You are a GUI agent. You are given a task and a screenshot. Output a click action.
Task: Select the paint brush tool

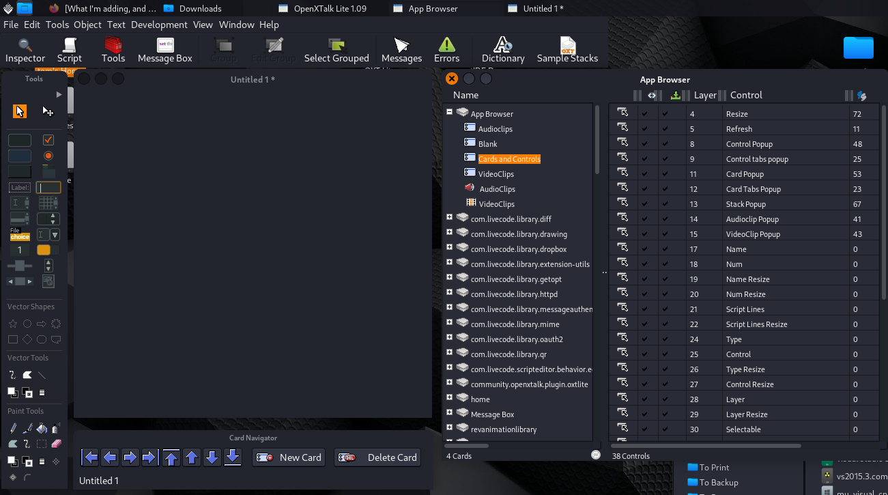[27, 429]
